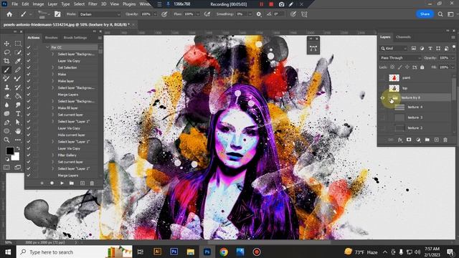Click the Share button
This screenshot has height=258, width=459.
(x=425, y=14)
